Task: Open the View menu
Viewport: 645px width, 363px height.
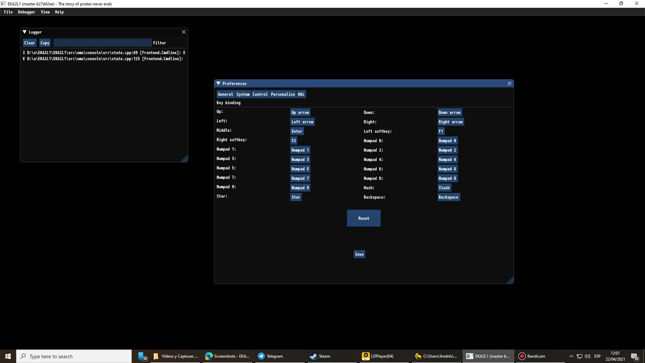Action: [x=45, y=12]
